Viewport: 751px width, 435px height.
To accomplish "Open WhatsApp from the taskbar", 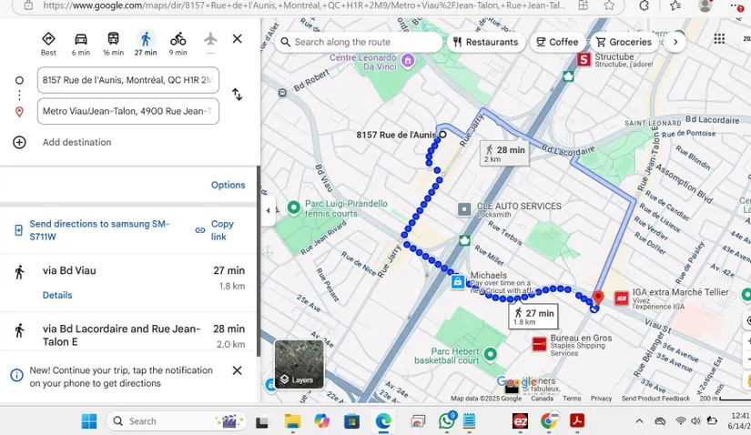I will [446, 421].
